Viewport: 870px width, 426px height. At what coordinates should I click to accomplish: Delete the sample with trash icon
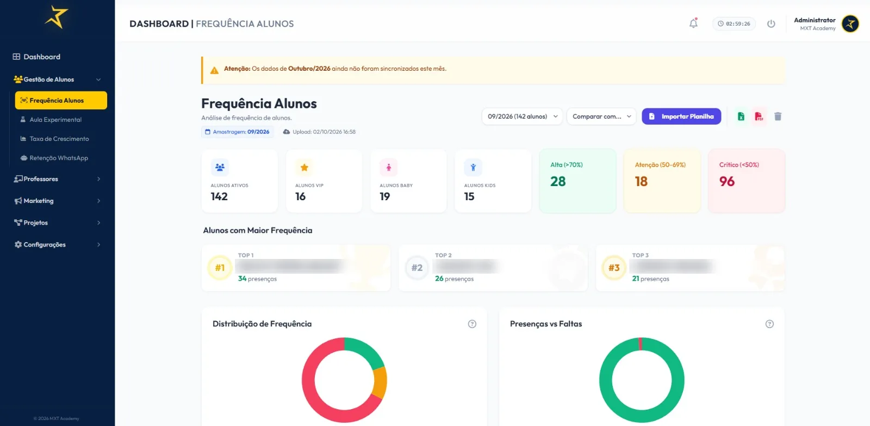(778, 116)
